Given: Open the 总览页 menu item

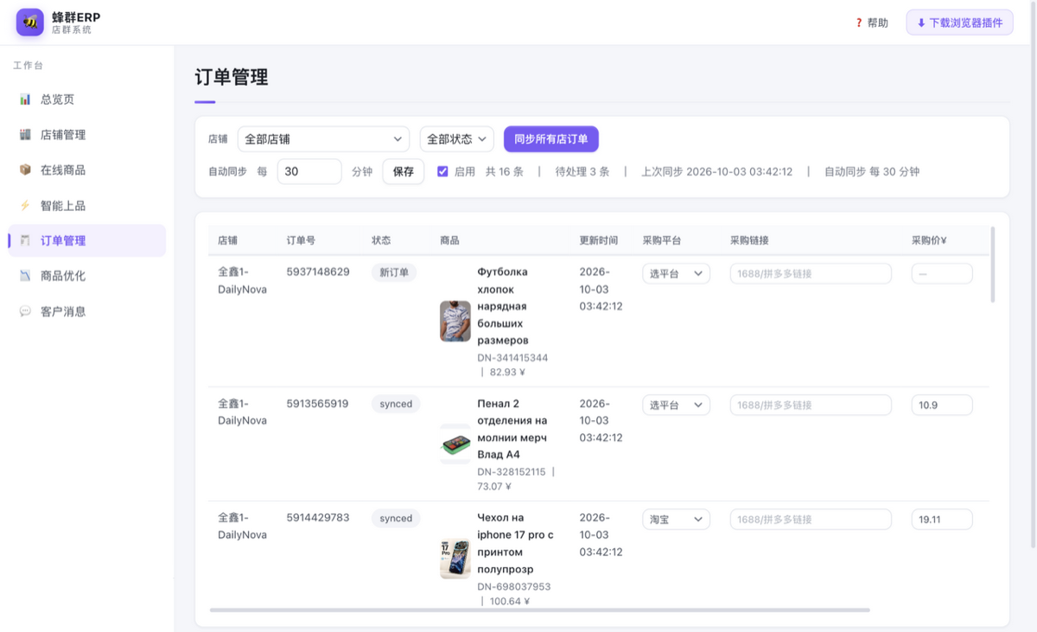Looking at the screenshot, I should 86,99.
